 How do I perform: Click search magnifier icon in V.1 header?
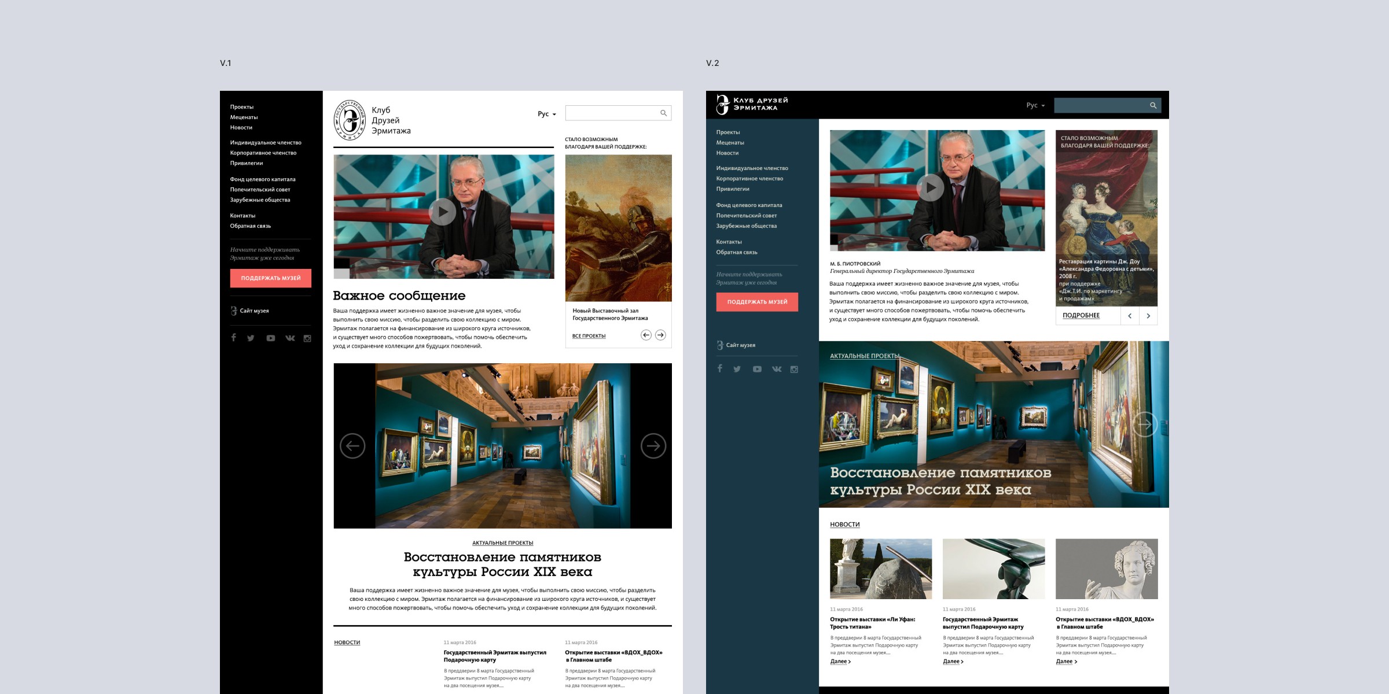coord(664,113)
